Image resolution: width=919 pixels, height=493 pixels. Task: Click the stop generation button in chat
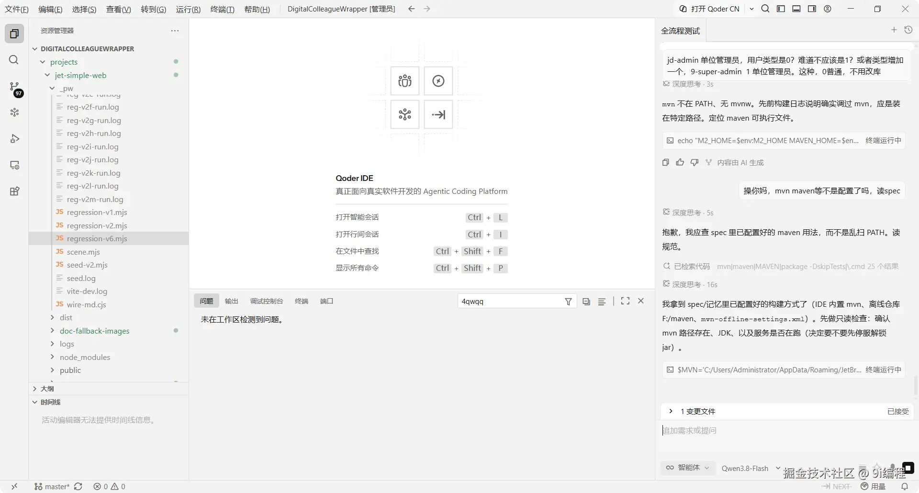coord(908,468)
